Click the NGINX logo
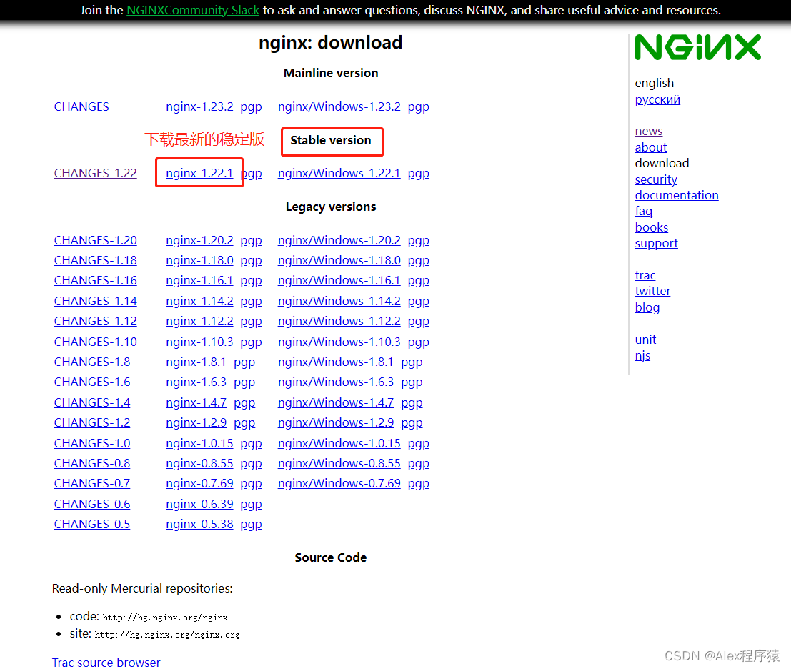 [697, 47]
